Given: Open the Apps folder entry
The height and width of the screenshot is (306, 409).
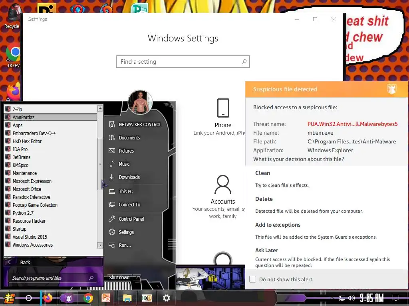Looking at the screenshot, I should click(50, 125).
